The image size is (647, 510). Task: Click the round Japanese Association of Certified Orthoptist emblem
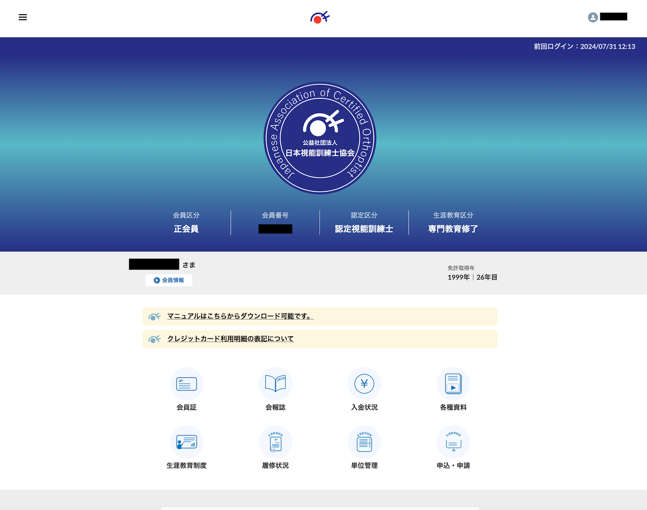[320, 138]
